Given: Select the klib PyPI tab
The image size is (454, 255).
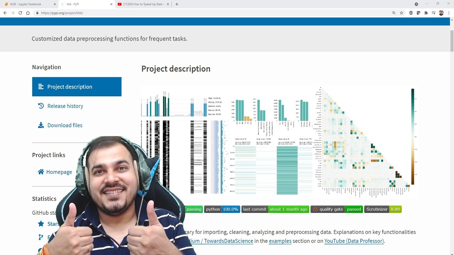Looking at the screenshot, I should pos(86,4).
